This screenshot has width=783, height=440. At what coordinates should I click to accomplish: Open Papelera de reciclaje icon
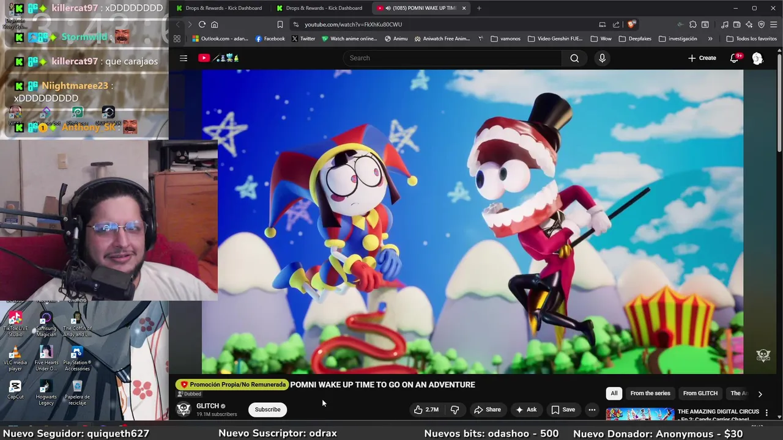pos(77,392)
